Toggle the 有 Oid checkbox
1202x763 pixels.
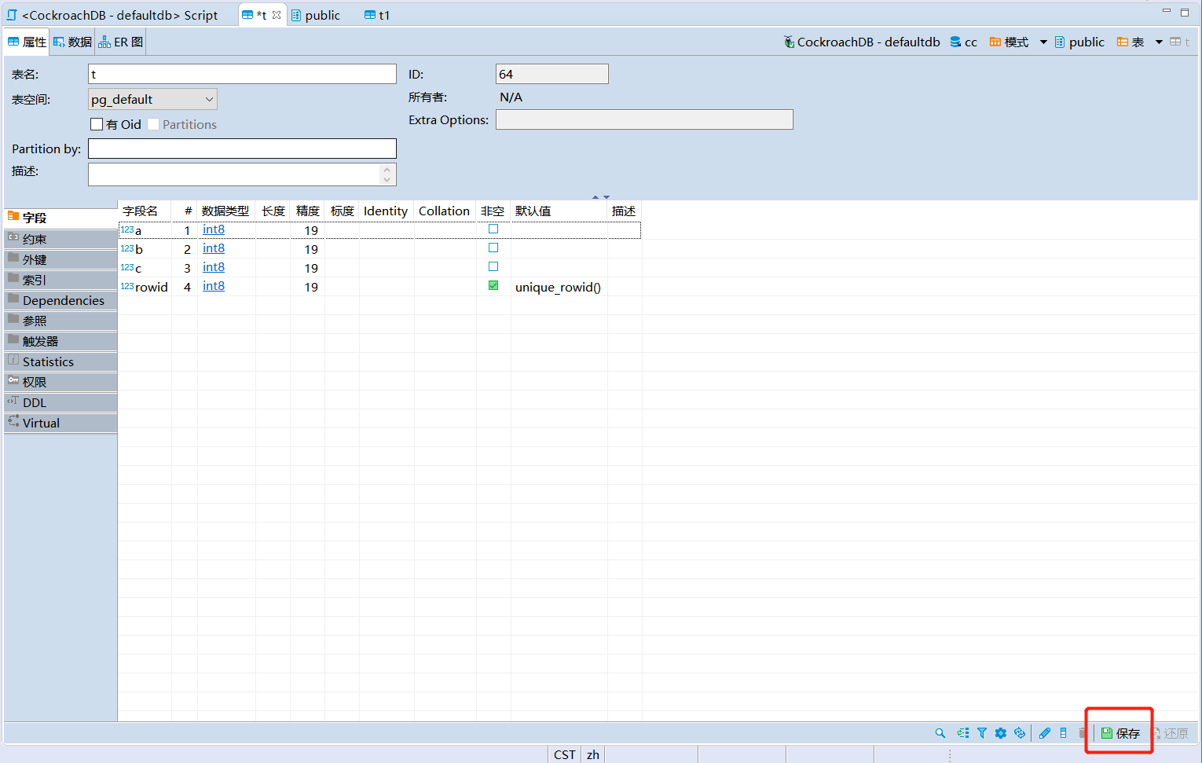pyautogui.click(x=97, y=124)
